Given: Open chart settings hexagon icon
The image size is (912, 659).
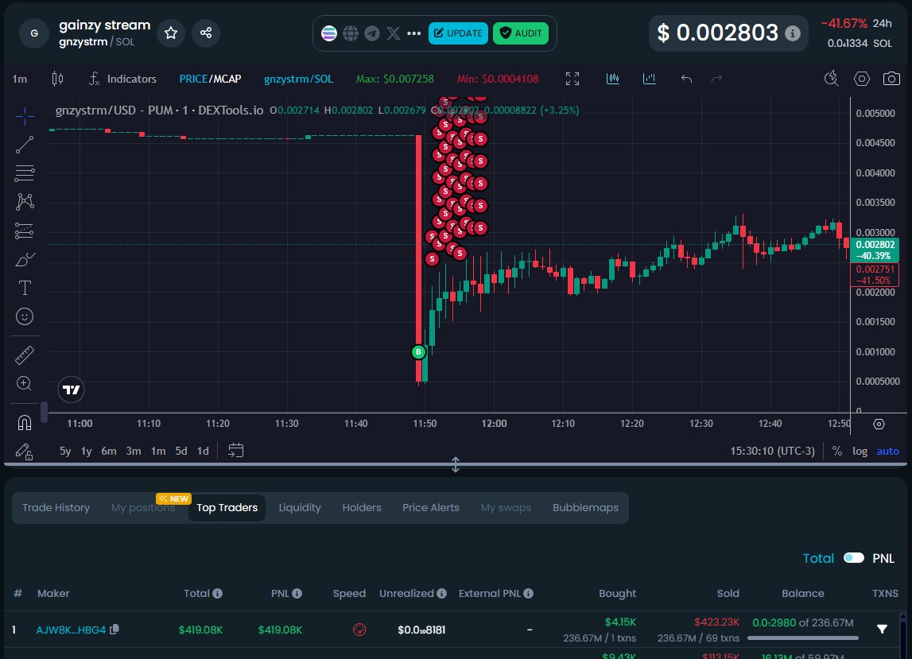Looking at the screenshot, I should click(861, 79).
